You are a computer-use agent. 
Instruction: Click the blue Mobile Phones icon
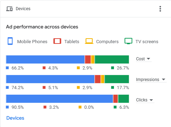click(10, 41)
